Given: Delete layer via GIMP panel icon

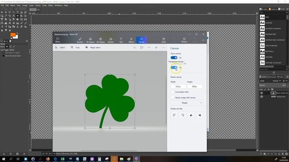Looking at the screenshot, I should (x=286, y=154).
